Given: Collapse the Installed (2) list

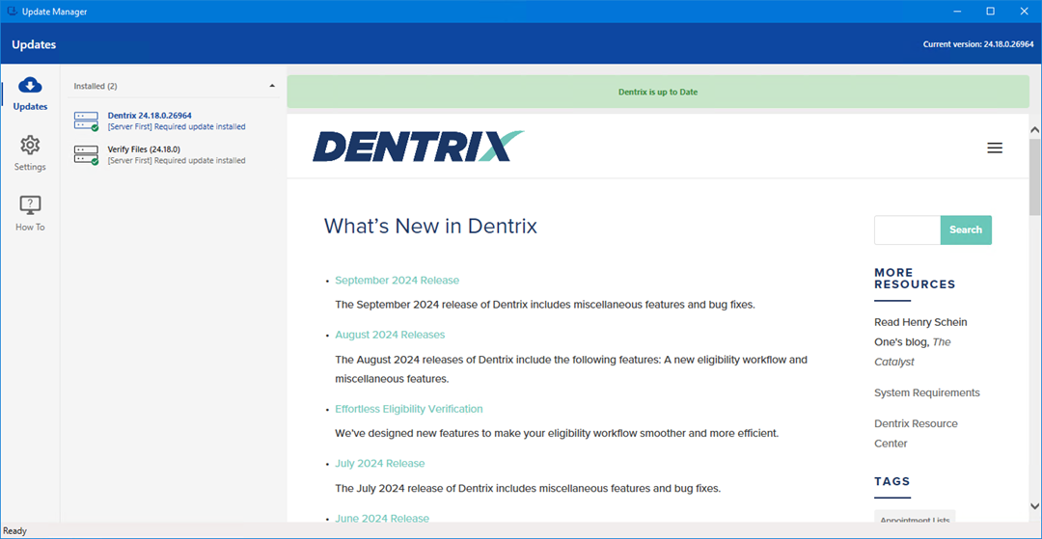Looking at the screenshot, I should tap(272, 86).
